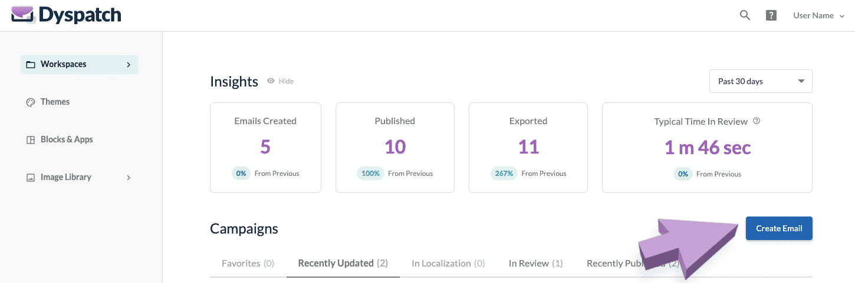The width and height of the screenshot is (855, 283).
Task: Click the 0% badge under Typical Time In Review
Action: 683,174
